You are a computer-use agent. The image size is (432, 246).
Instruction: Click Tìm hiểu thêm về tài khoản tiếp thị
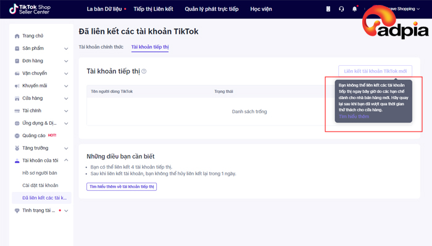pyautogui.click(x=122, y=187)
